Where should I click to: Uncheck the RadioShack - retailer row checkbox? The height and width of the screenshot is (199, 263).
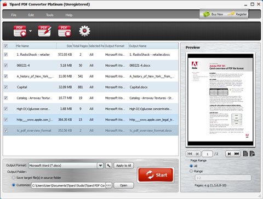(x=6, y=55)
